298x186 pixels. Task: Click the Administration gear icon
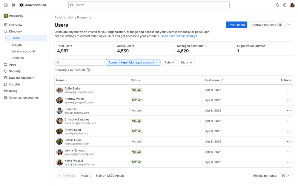[x=21, y=5]
